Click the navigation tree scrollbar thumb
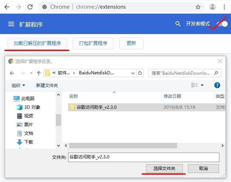The image size is (231, 182). click(x=59, y=120)
